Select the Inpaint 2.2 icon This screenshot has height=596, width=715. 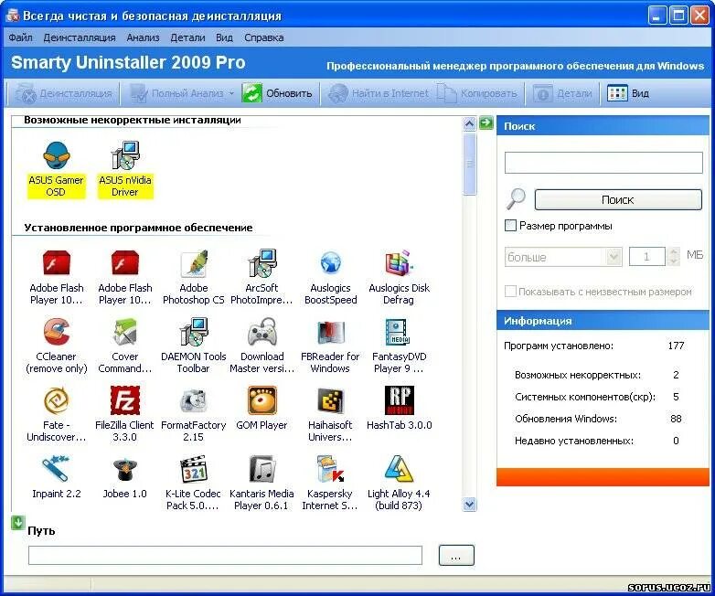(57, 469)
